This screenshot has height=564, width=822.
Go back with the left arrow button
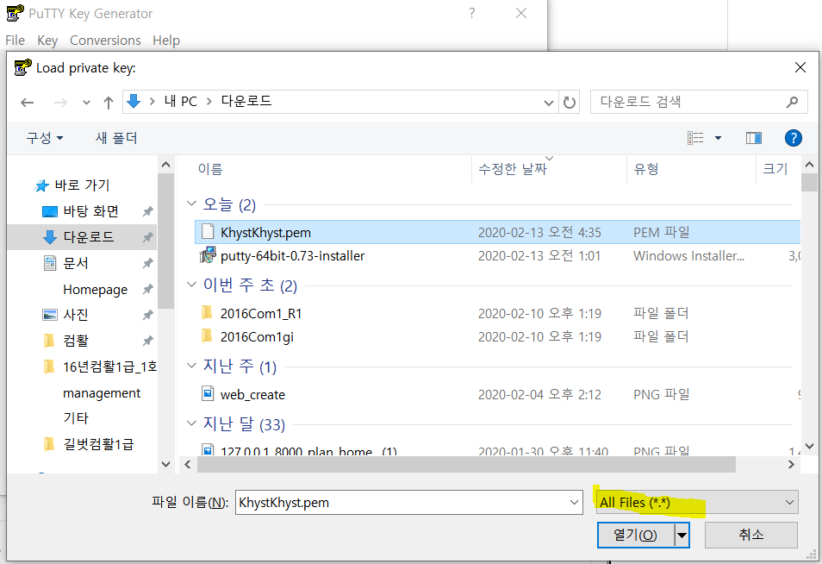(28, 103)
